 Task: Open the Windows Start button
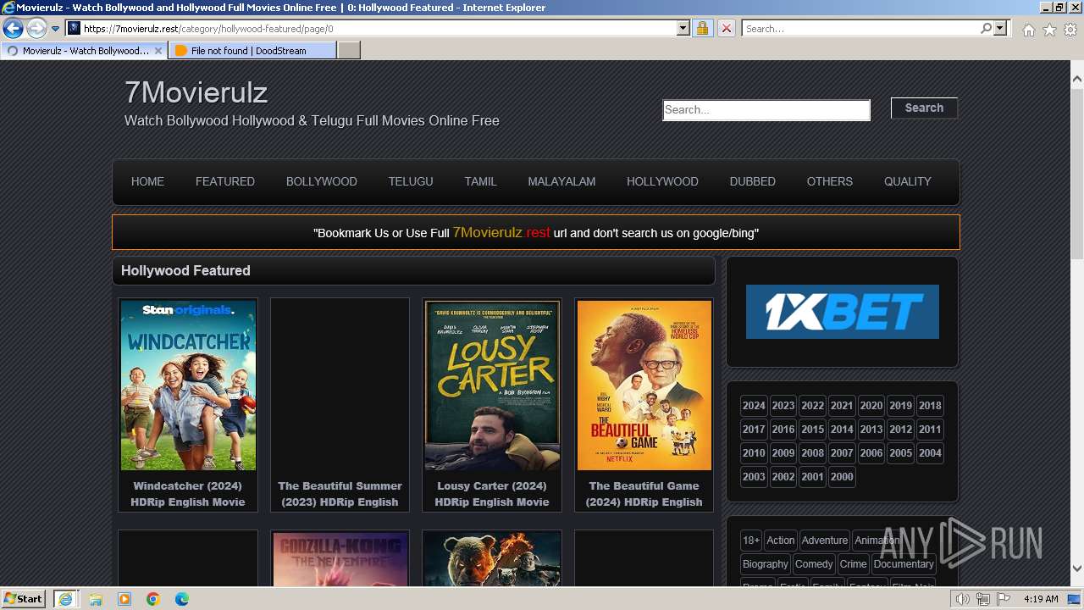23,598
